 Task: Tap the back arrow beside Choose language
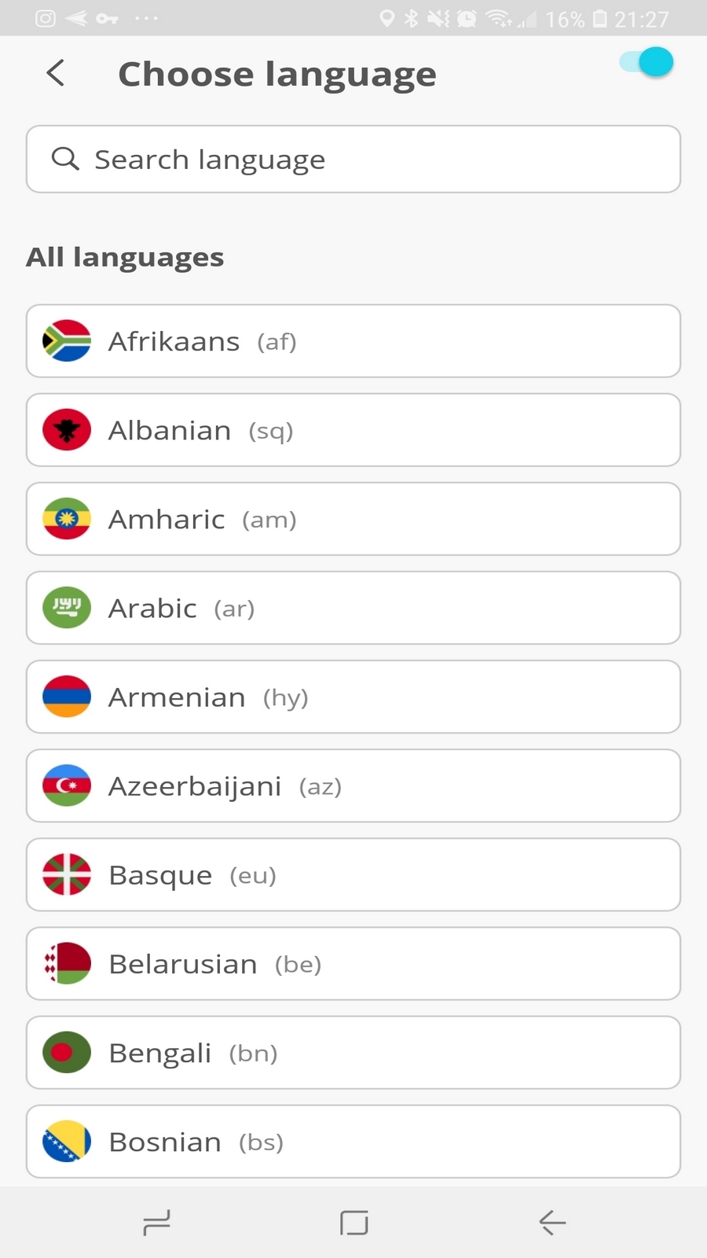55,73
